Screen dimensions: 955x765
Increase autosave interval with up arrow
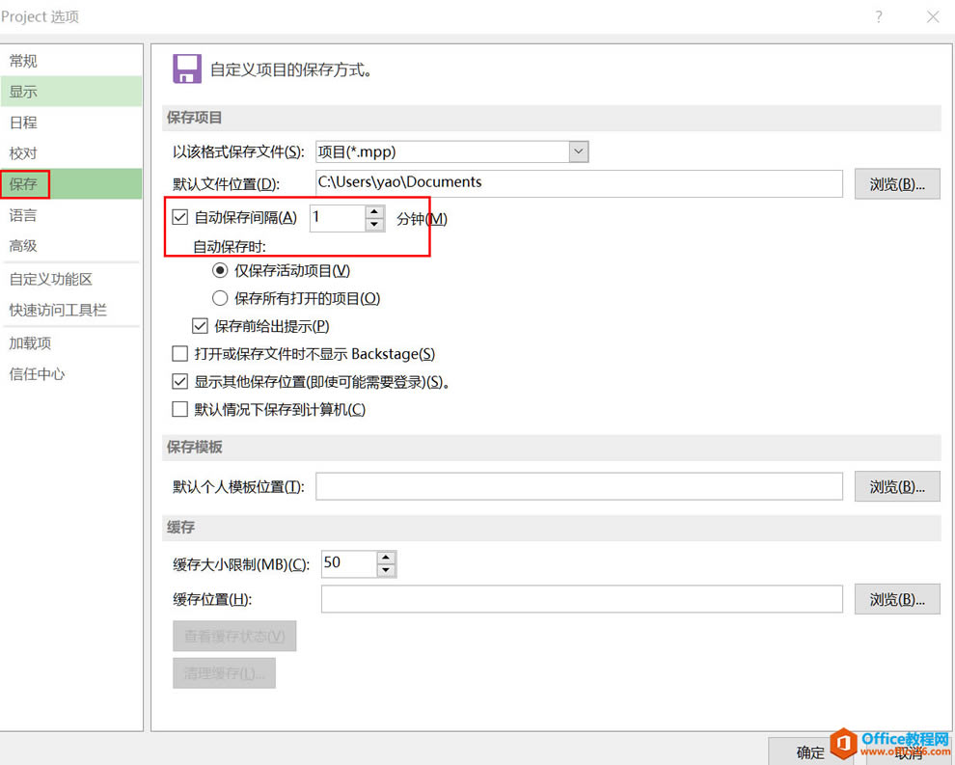[x=375, y=211]
